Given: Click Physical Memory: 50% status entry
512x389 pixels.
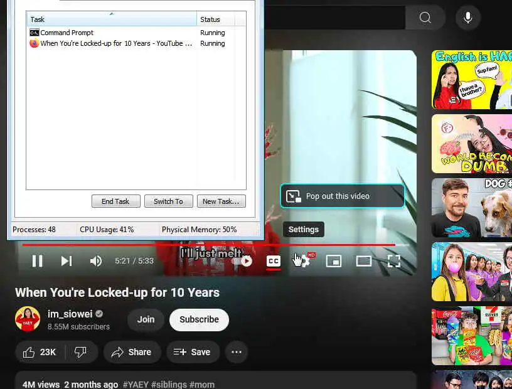Looking at the screenshot, I should (x=199, y=230).
